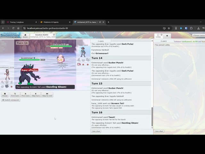This screenshot has height=154, width=205.
Task: Click the 'Forretress fainted!' log line
Action: tap(100, 50)
